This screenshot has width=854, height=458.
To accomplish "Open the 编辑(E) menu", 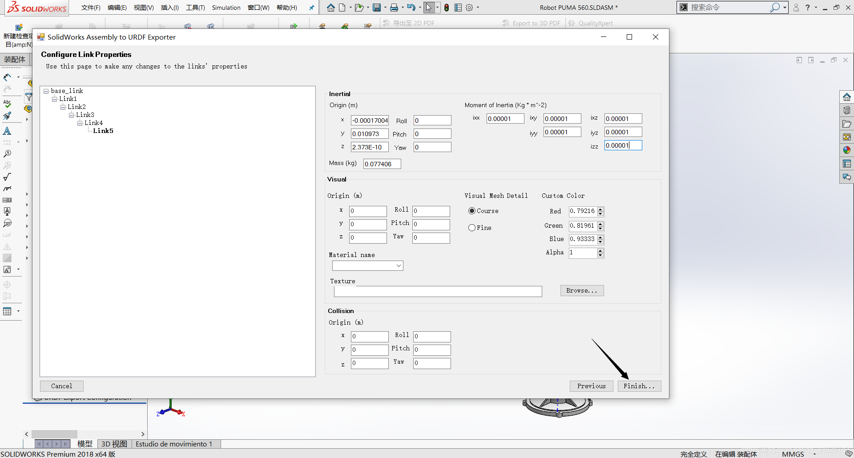I will pos(117,8).
